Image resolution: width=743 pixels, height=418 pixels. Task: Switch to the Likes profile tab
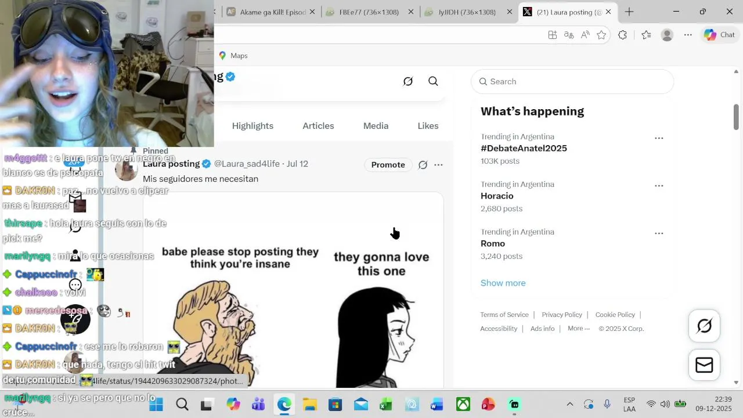click(428, 126)
